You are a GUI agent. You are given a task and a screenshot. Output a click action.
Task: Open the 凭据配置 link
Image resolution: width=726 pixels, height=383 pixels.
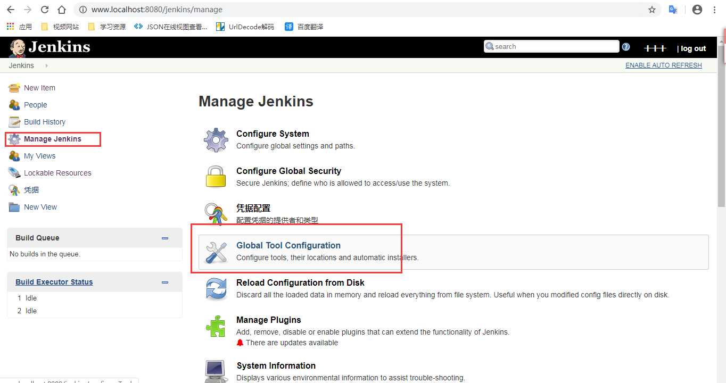(253, 208)
